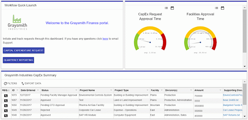Click the Graysmith Industries logo
Screen dimensions: 248x120
coord(17,22)
